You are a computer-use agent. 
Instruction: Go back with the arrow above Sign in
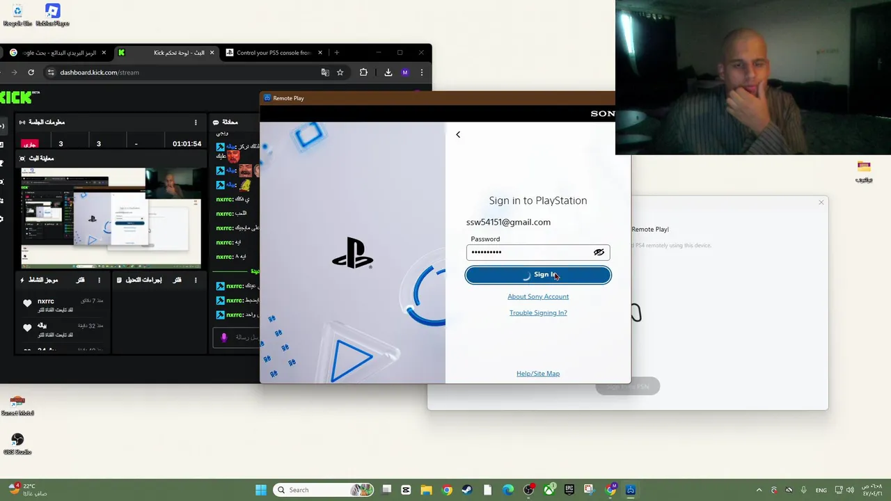tap(458, 134)
